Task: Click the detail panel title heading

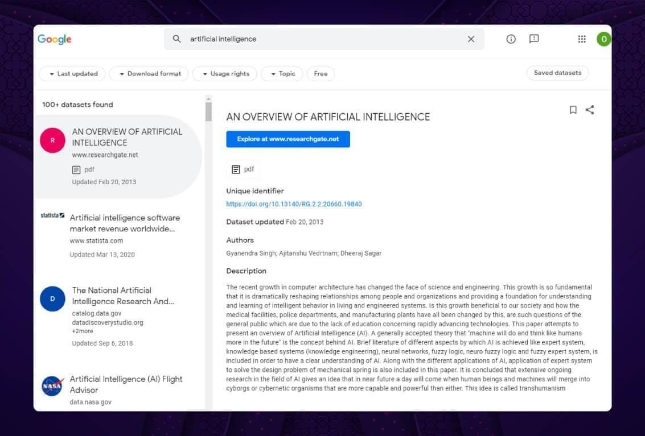Action: [328, 117]
